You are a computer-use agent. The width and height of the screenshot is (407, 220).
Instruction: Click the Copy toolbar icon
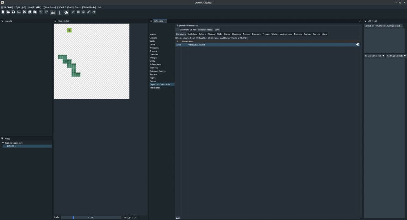coord(30,12)
